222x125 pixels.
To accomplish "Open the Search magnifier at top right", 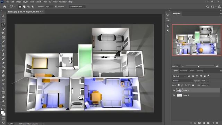I will click(207, 7).
